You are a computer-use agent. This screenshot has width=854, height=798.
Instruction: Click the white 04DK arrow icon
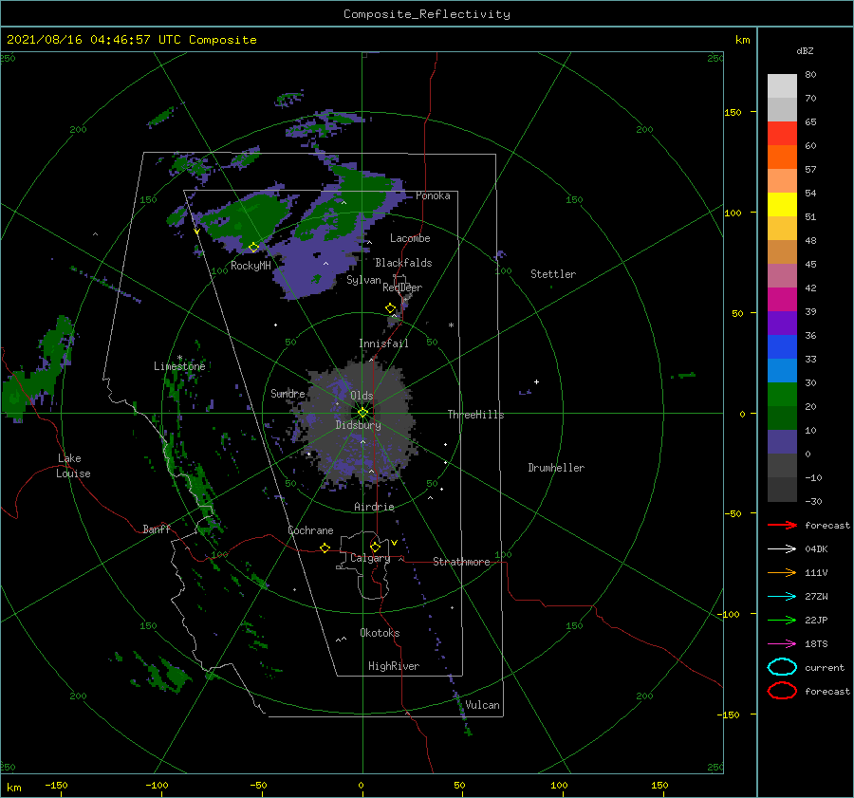[x=782, y=549]
